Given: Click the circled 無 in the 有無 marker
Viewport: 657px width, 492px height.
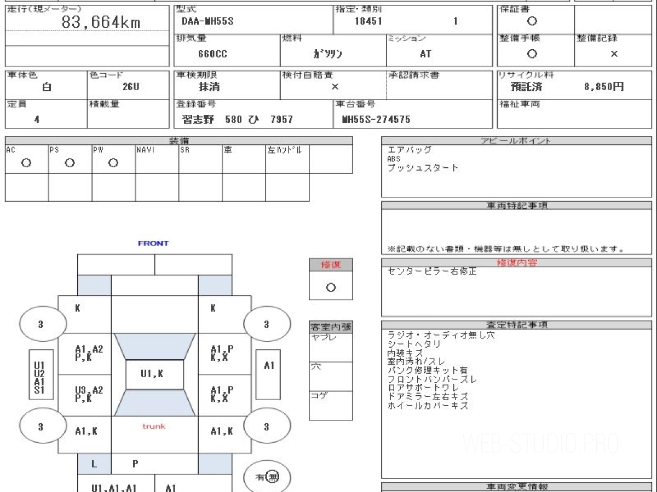Looking at the screenshot, I should point(273,478).
